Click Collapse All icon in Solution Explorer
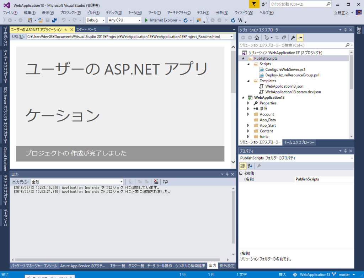Viewport: 364px width, 278px height. coord(284,38)
